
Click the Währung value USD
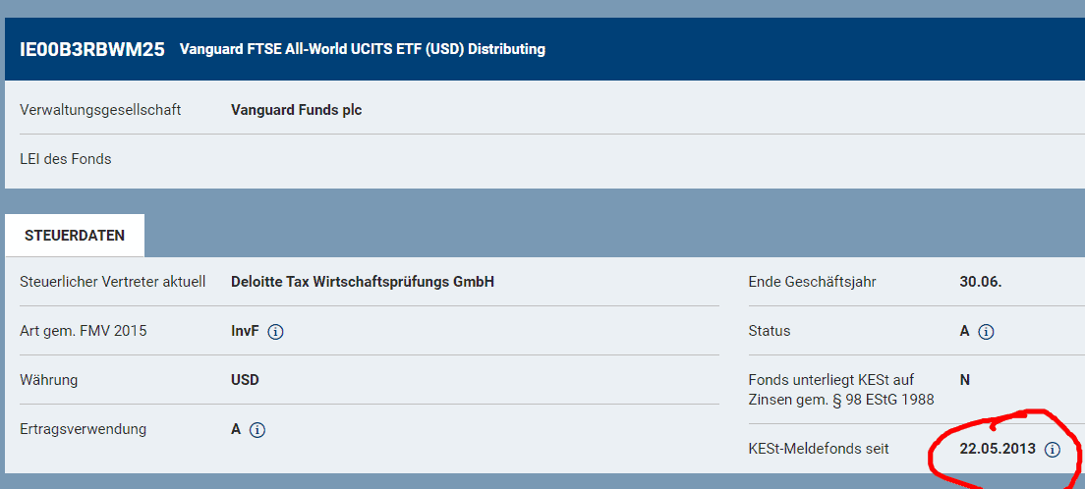click(x=245, y=380)
